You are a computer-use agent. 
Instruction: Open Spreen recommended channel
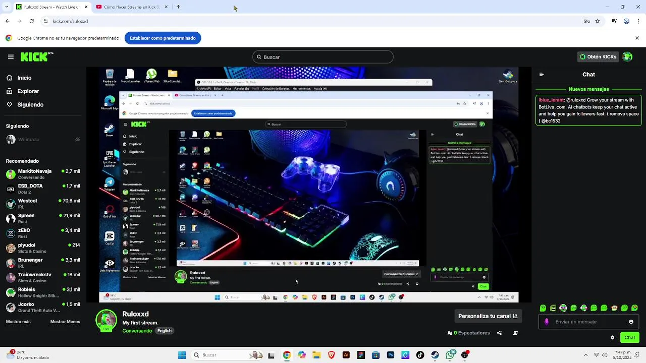(43, 218)
